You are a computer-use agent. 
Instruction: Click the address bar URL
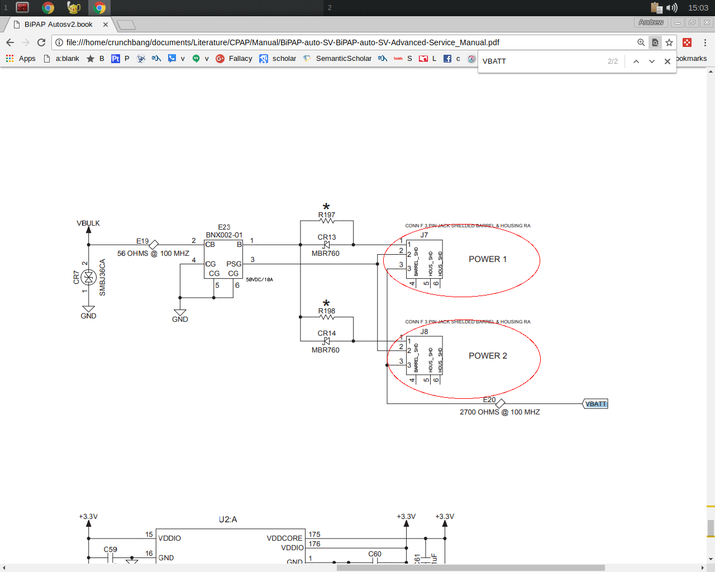pos(283,42)
